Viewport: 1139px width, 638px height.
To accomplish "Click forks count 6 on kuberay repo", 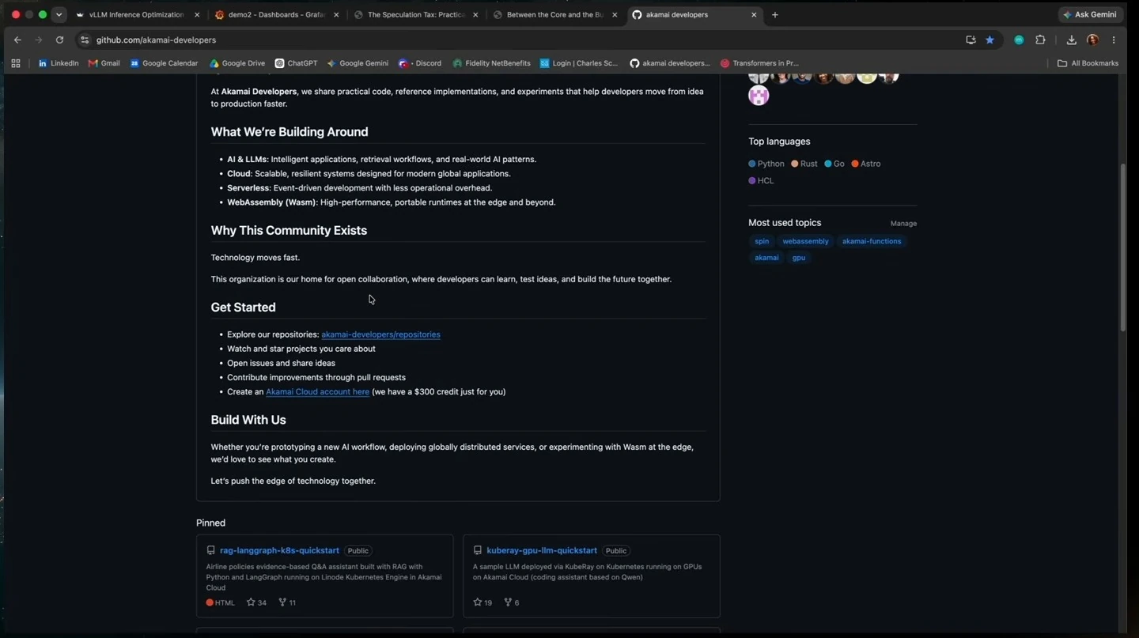I will (x=511, y=602).
